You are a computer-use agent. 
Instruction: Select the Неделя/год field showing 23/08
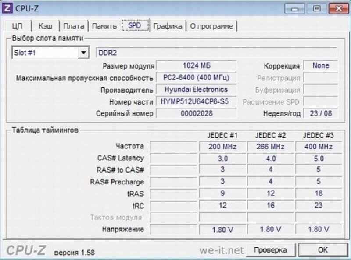tap(320, 113)
